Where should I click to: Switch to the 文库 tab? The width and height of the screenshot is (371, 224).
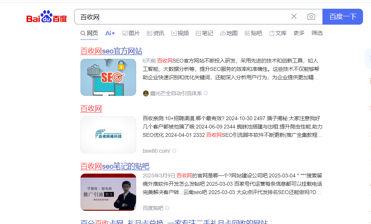(x=278, y=33)
